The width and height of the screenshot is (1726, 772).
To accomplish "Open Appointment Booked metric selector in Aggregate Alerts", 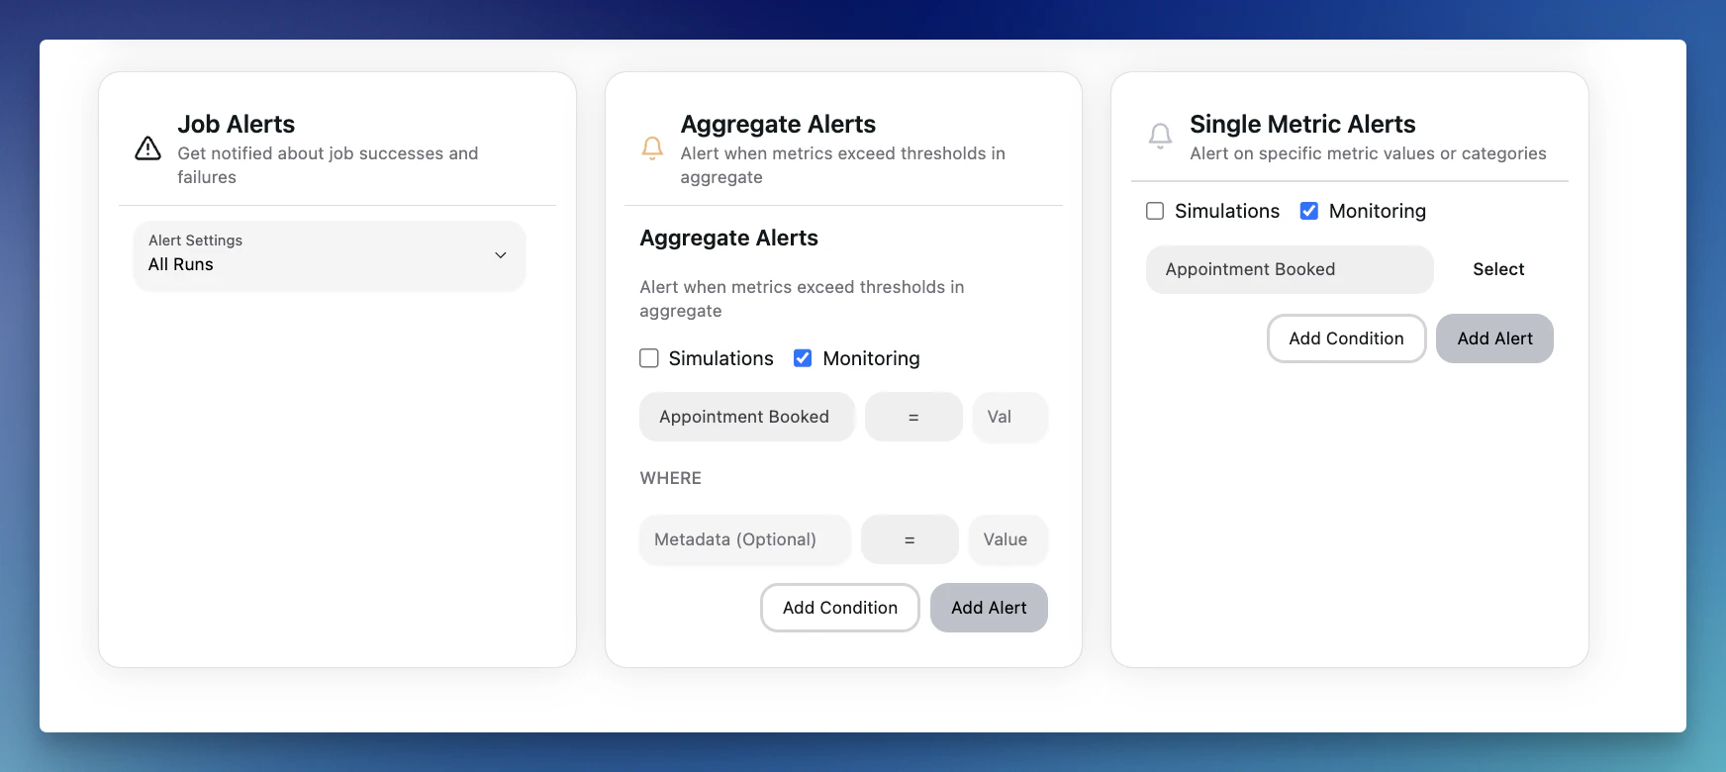I will [x=747, y=417].
